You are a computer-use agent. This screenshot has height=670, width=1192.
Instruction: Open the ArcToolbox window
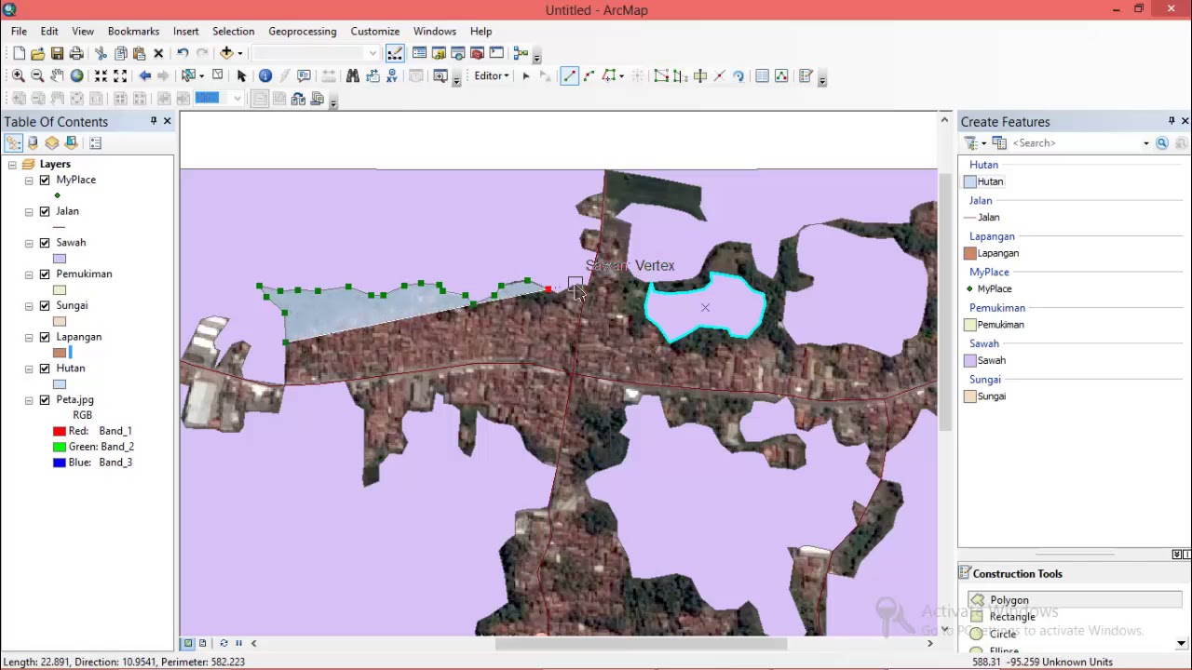click(x=477, y=53)
